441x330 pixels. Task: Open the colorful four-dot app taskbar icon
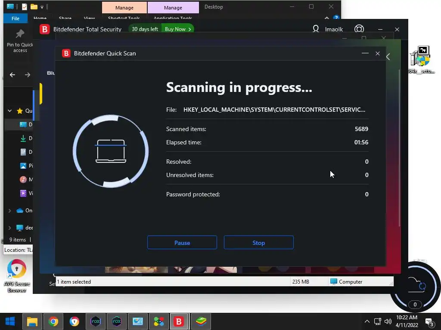tap(159, 321)
